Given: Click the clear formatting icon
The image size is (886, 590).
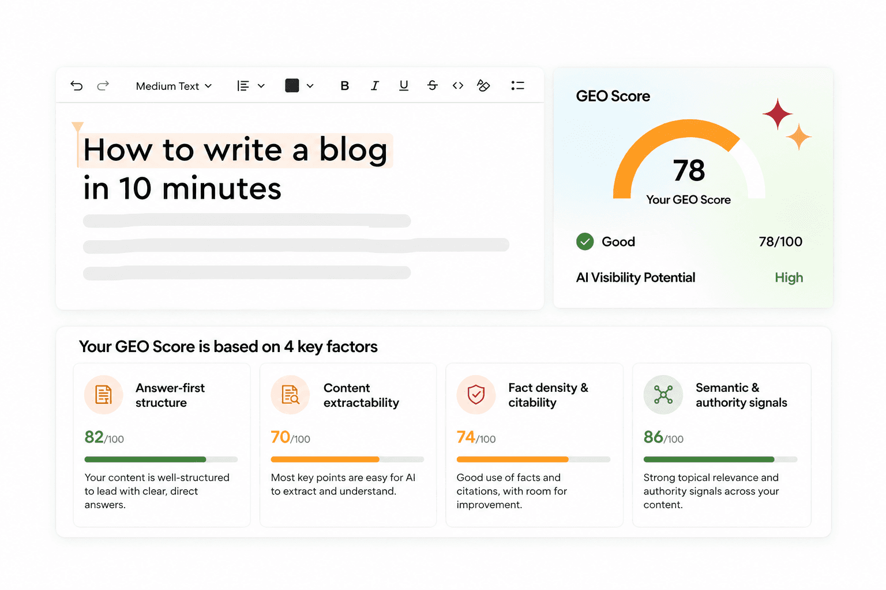Looking at the screenshot, I should click(483, 85).
